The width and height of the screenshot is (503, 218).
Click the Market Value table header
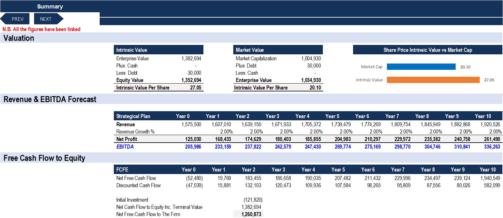click(x=278, y=50)
